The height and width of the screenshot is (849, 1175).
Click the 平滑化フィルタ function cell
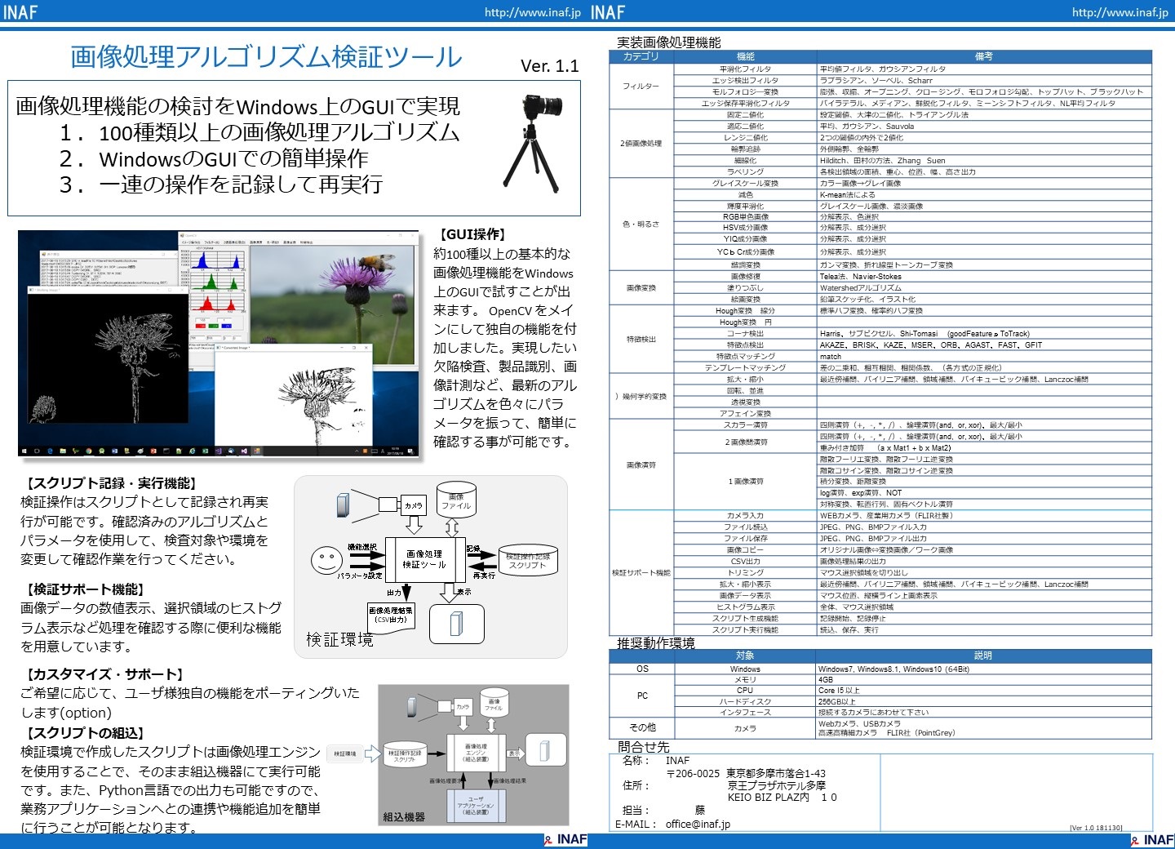[x=745, y=69]
